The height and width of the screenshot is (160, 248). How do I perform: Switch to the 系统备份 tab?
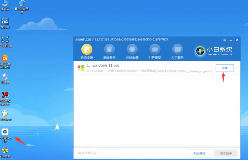tap(109, 52)
